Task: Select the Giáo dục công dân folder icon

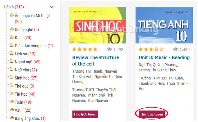Action: [x=12, y=45]
